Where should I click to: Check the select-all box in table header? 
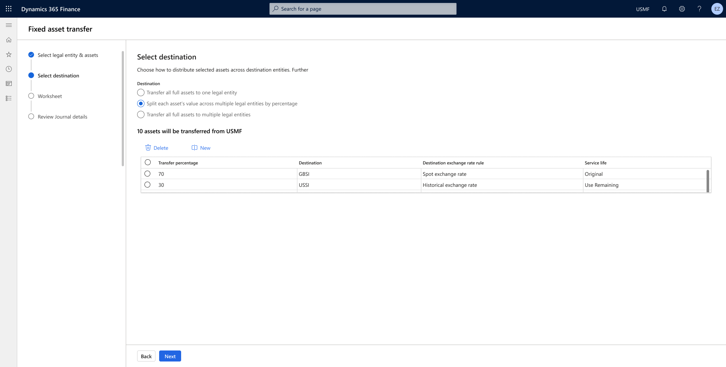(148, 162)
